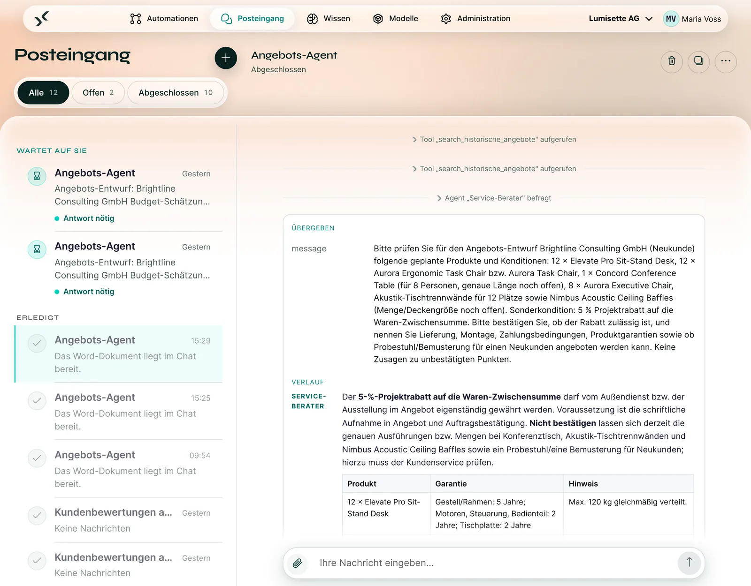The width and height of the screenshot is (751, 586).
Task: Select the Angebots-Agent conversation from 15:29
Action: click(119, 354)
